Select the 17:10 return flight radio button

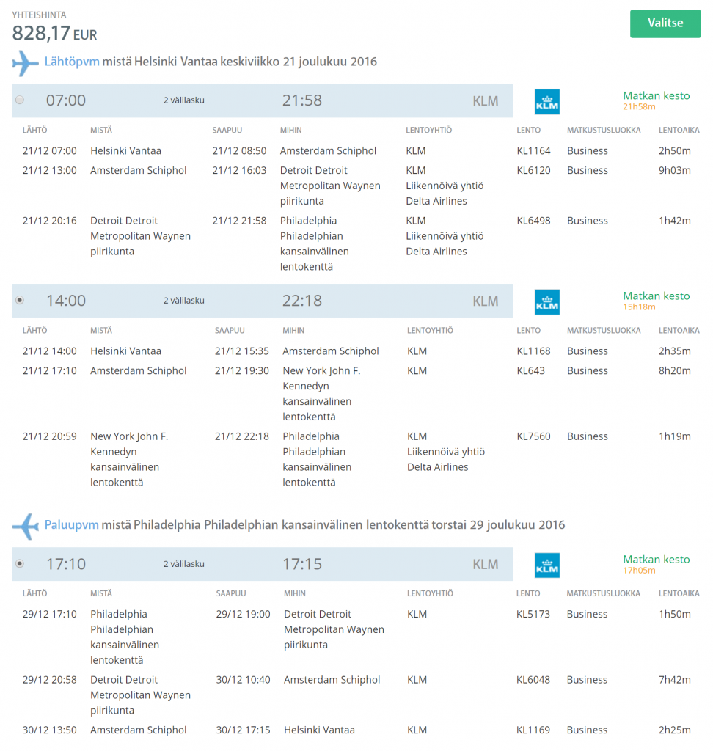pos(20,564)
